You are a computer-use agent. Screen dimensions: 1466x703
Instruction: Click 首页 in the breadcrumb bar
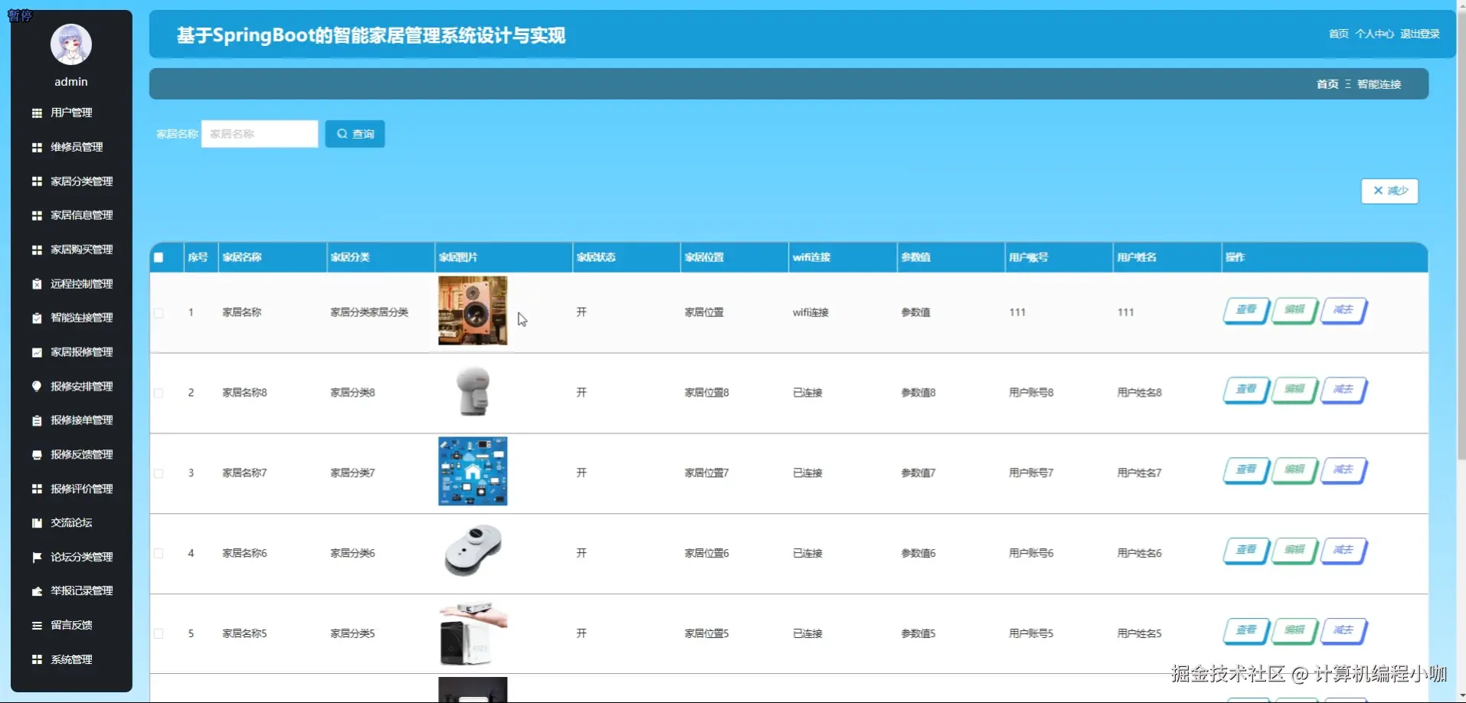(1327, 84)
